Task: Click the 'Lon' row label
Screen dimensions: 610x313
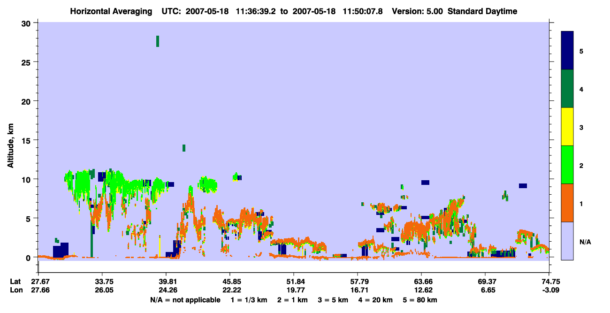Action: click(x=15, y=290)
